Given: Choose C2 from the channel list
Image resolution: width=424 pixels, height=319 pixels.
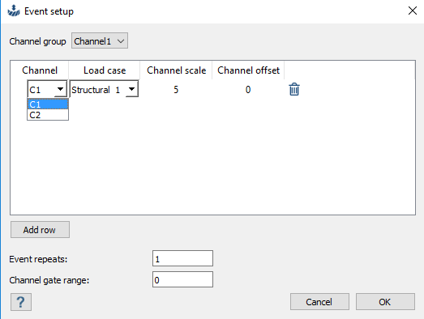Looking at the screenshot, I should (48, 115).
